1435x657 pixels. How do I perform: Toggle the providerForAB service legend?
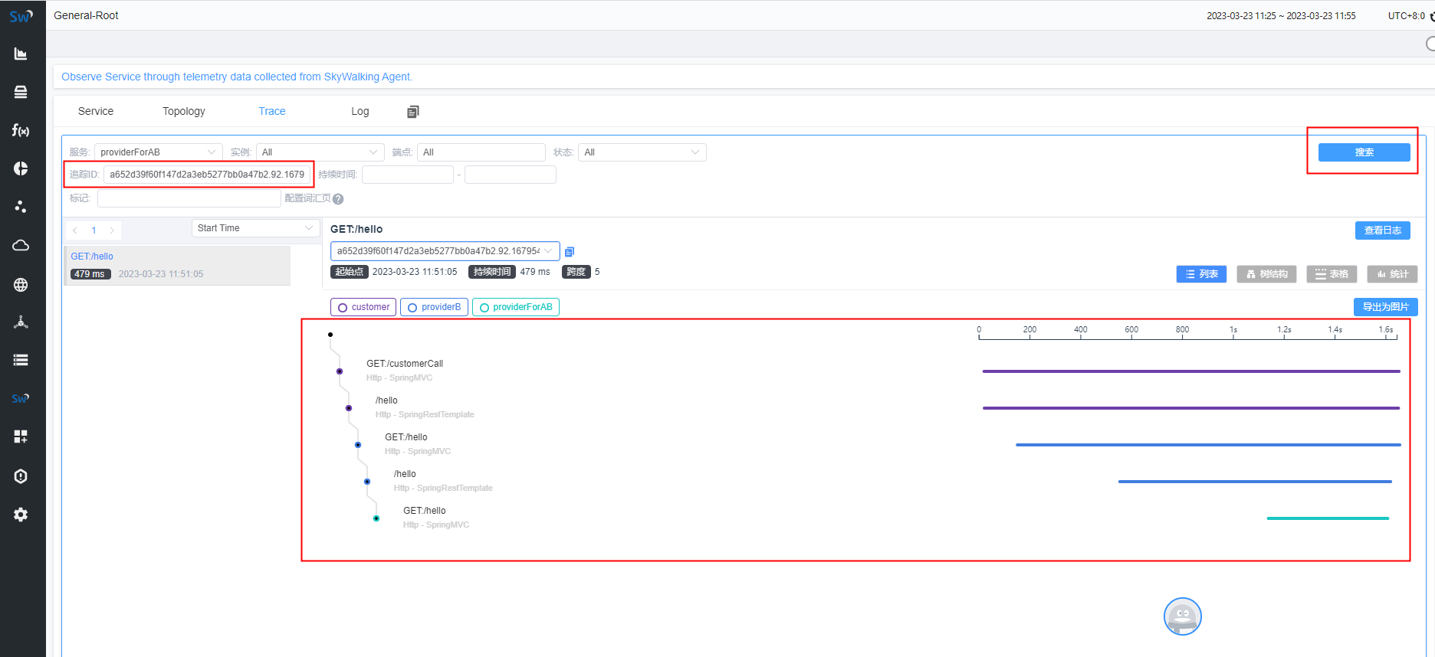(x=516, y=307)
